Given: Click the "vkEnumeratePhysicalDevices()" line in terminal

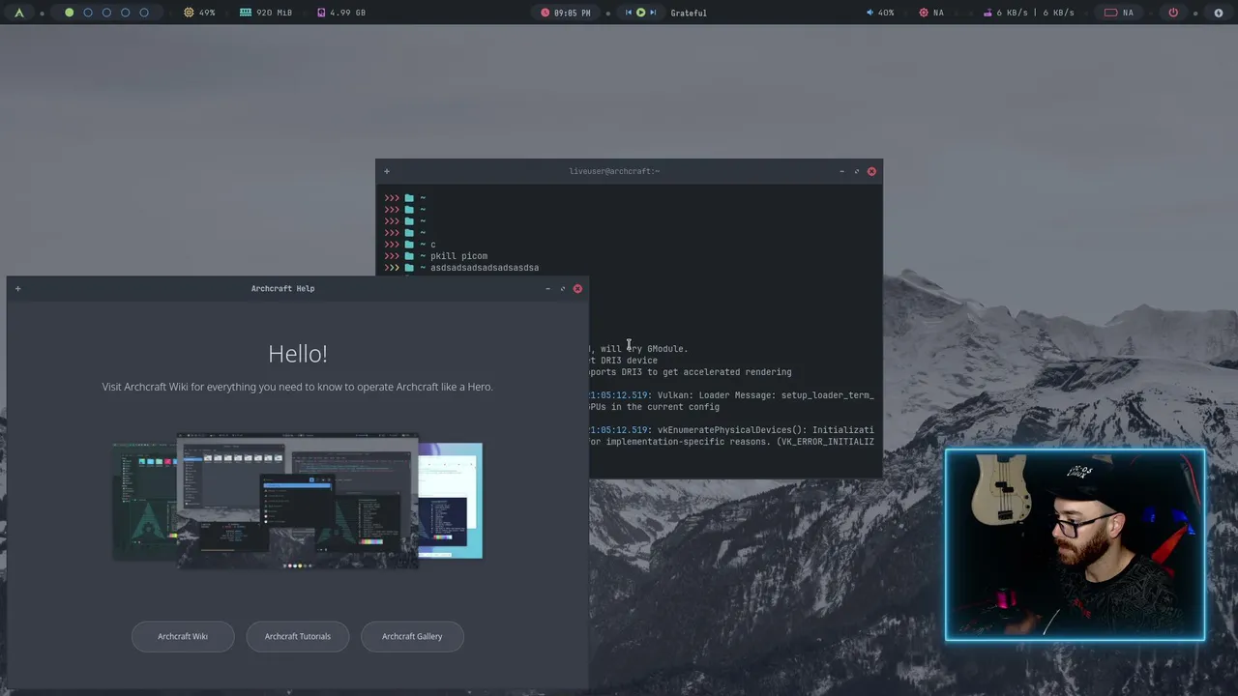Looking at the screenshot, I should tap(731, 430).
